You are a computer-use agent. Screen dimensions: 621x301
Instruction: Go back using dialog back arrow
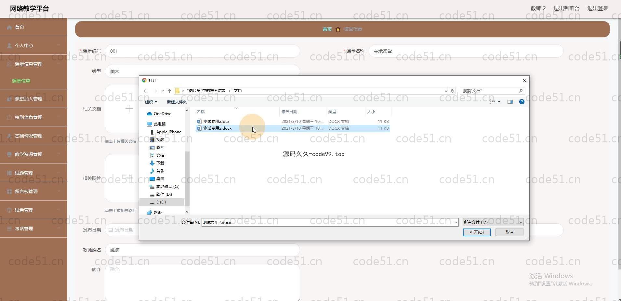145,91
